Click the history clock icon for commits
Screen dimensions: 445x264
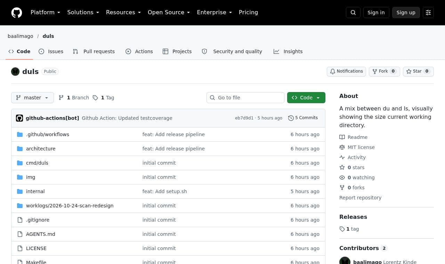[291, 118]
